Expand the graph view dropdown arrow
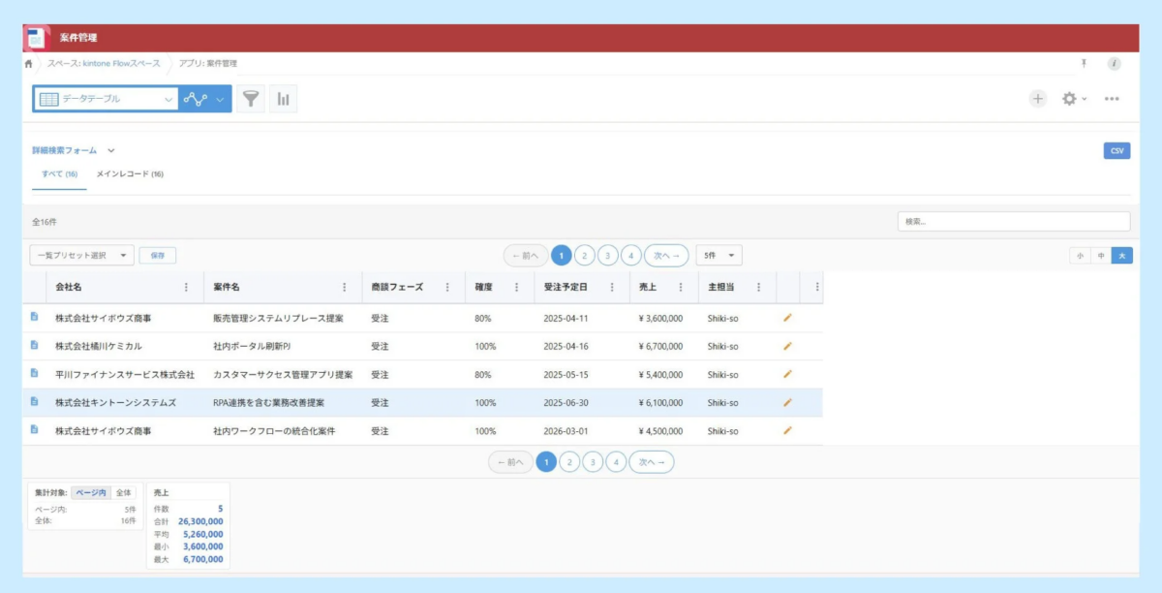Screen dimensions: 1162x593 click(x=220, y=99)
